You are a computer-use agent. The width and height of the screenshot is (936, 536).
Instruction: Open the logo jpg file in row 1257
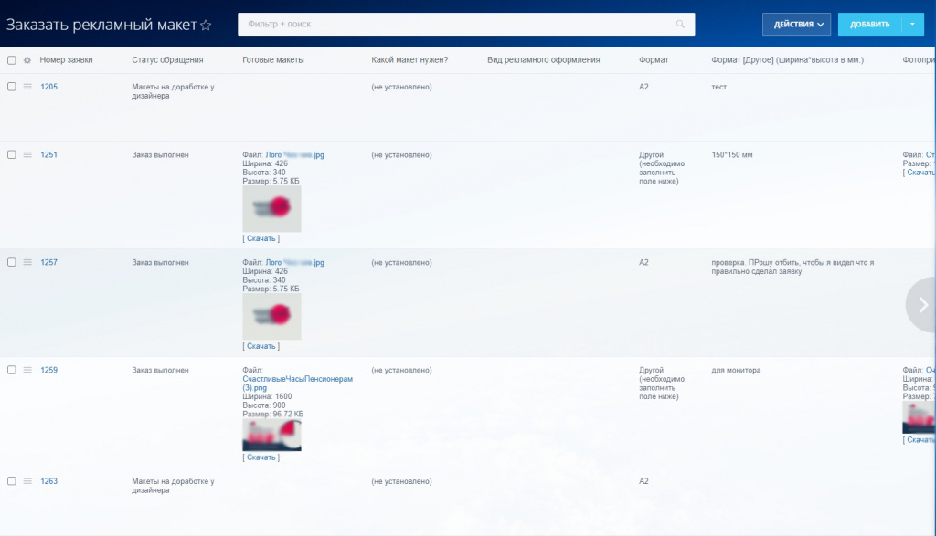click(x=295, y=262)
